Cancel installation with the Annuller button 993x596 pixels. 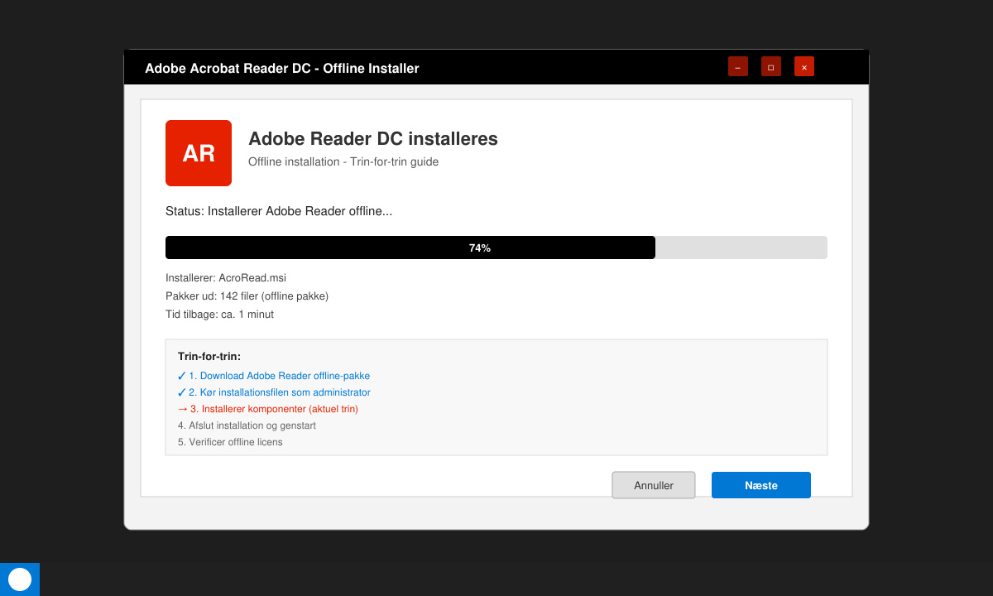coord(654,485)
